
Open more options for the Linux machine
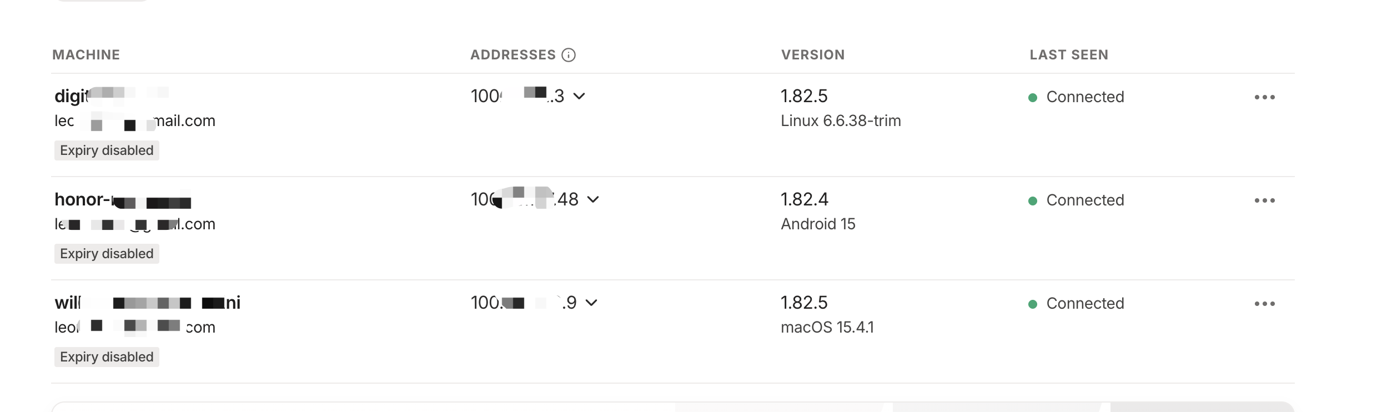(1264, 97)
